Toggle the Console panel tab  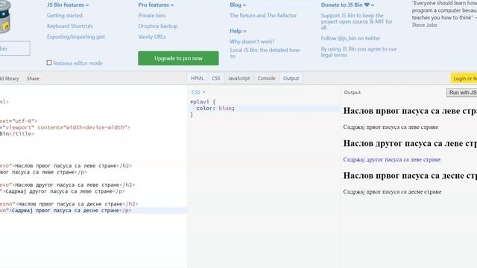(266, 78)
